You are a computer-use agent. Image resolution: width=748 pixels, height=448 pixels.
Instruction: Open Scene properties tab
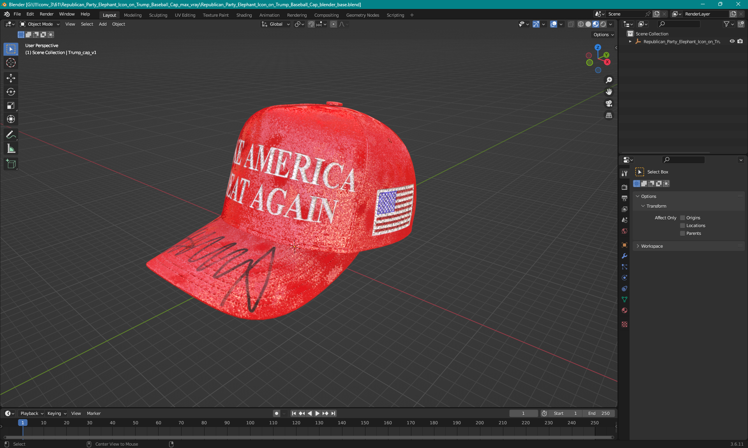click(625, 220)
